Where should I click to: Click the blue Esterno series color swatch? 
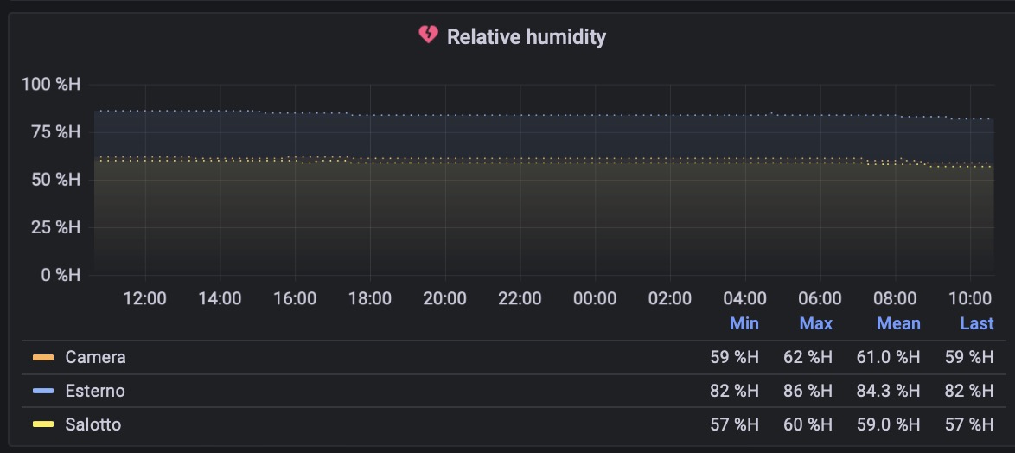pos(42,391)
